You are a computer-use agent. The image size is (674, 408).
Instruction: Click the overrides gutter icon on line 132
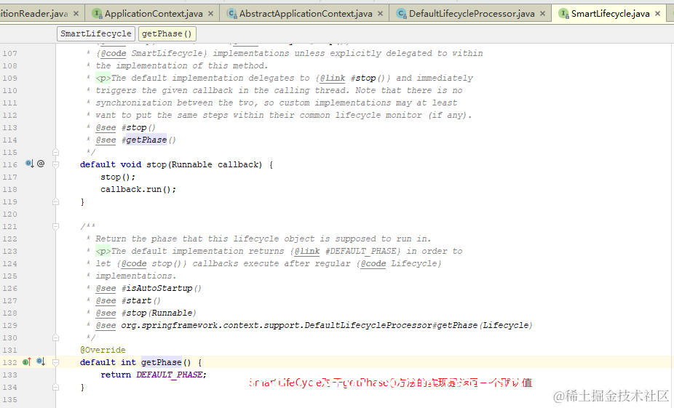tap(27, 361)
